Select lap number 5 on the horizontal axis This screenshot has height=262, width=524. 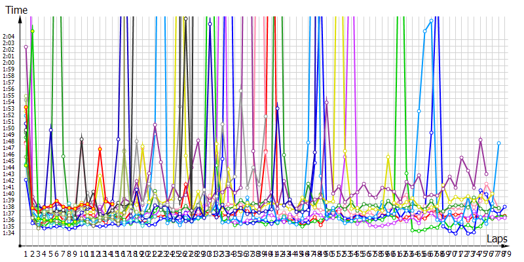[x=50, y=253]
